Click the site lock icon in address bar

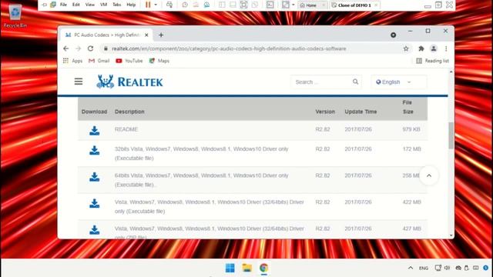pos(106,48)
